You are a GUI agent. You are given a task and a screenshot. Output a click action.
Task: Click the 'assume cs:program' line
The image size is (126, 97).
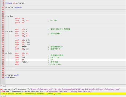15,3
